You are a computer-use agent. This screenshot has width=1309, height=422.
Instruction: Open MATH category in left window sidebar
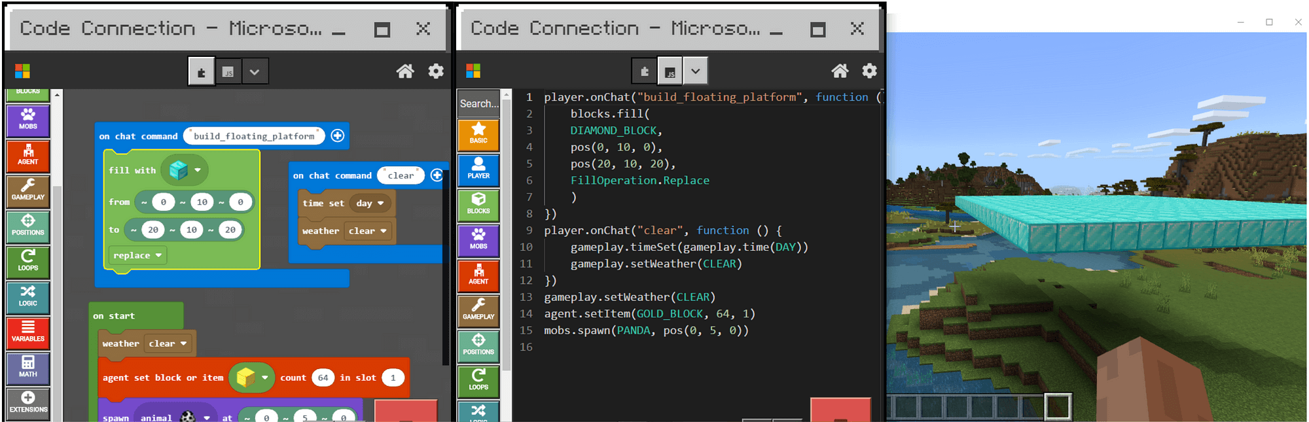pyautogui.click(x=28, y=368)
